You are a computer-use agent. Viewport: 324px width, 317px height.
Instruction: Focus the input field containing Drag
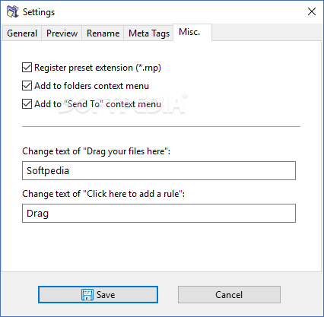coord(159,214)
